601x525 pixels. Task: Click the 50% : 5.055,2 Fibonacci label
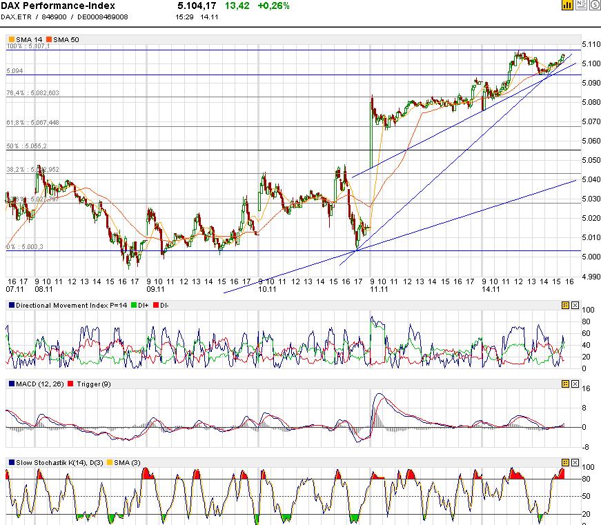[26, 146]
